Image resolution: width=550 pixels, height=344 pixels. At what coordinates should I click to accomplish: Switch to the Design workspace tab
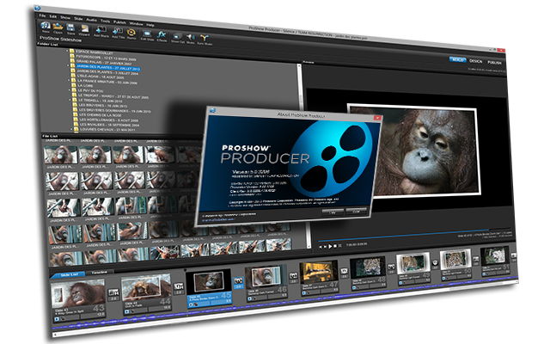coord(476,61)
